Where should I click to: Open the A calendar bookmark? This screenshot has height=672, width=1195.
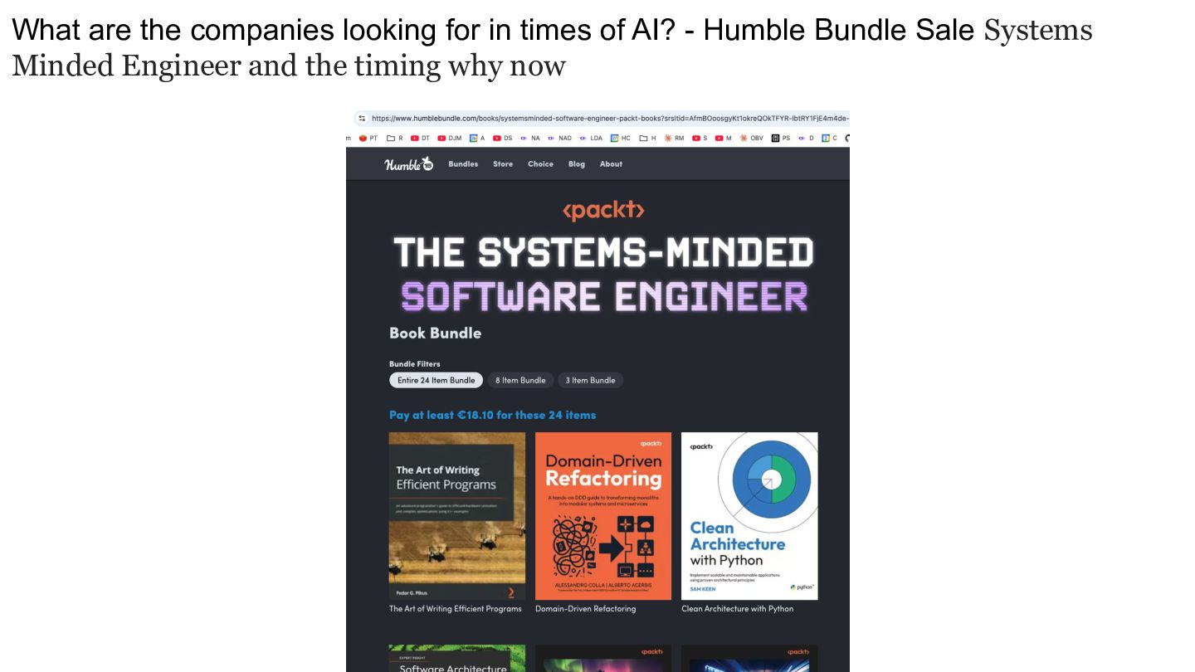pyautogui.click(x=477, y=139)
